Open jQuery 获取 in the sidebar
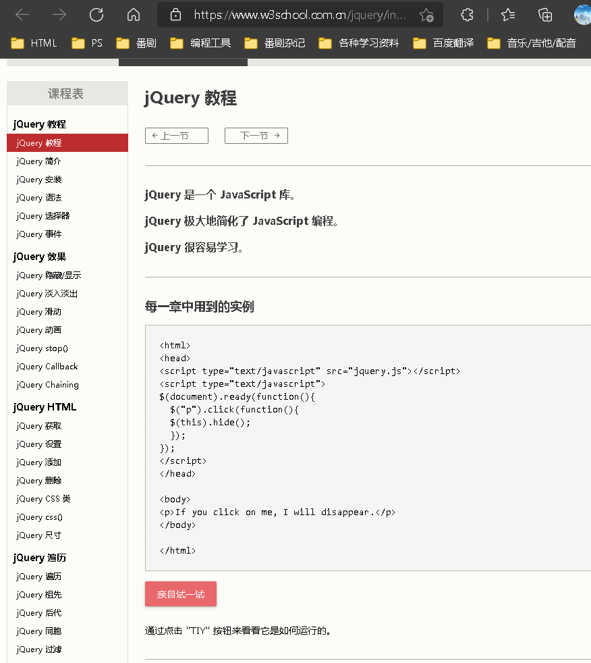This screenshot has height=663, width=591. 39,426
